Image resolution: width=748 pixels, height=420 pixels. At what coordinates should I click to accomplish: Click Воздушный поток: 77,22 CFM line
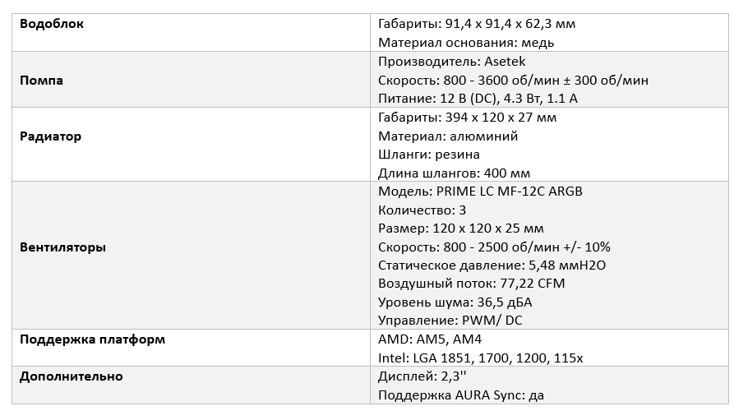[471, 284]
